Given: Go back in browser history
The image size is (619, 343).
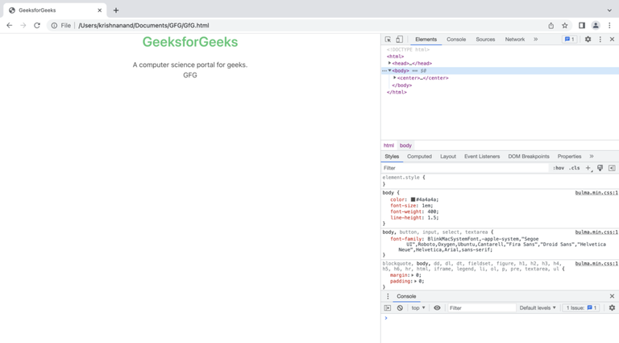Looking at the screenshot, I should pos(10,25).
